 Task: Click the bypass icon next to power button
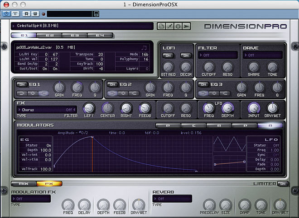15,14
